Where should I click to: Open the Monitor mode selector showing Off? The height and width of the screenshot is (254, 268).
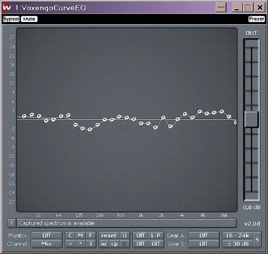point(47,235)
